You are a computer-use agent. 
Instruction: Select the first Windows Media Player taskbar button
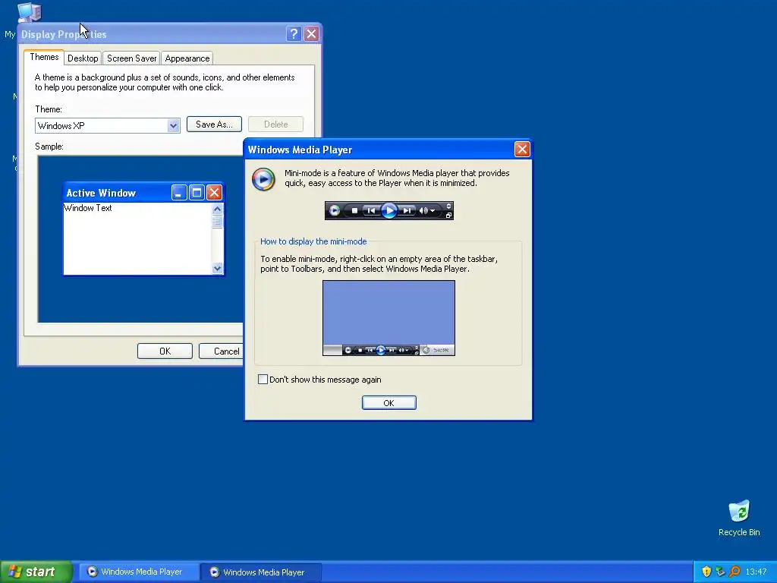tap(139, 572)
